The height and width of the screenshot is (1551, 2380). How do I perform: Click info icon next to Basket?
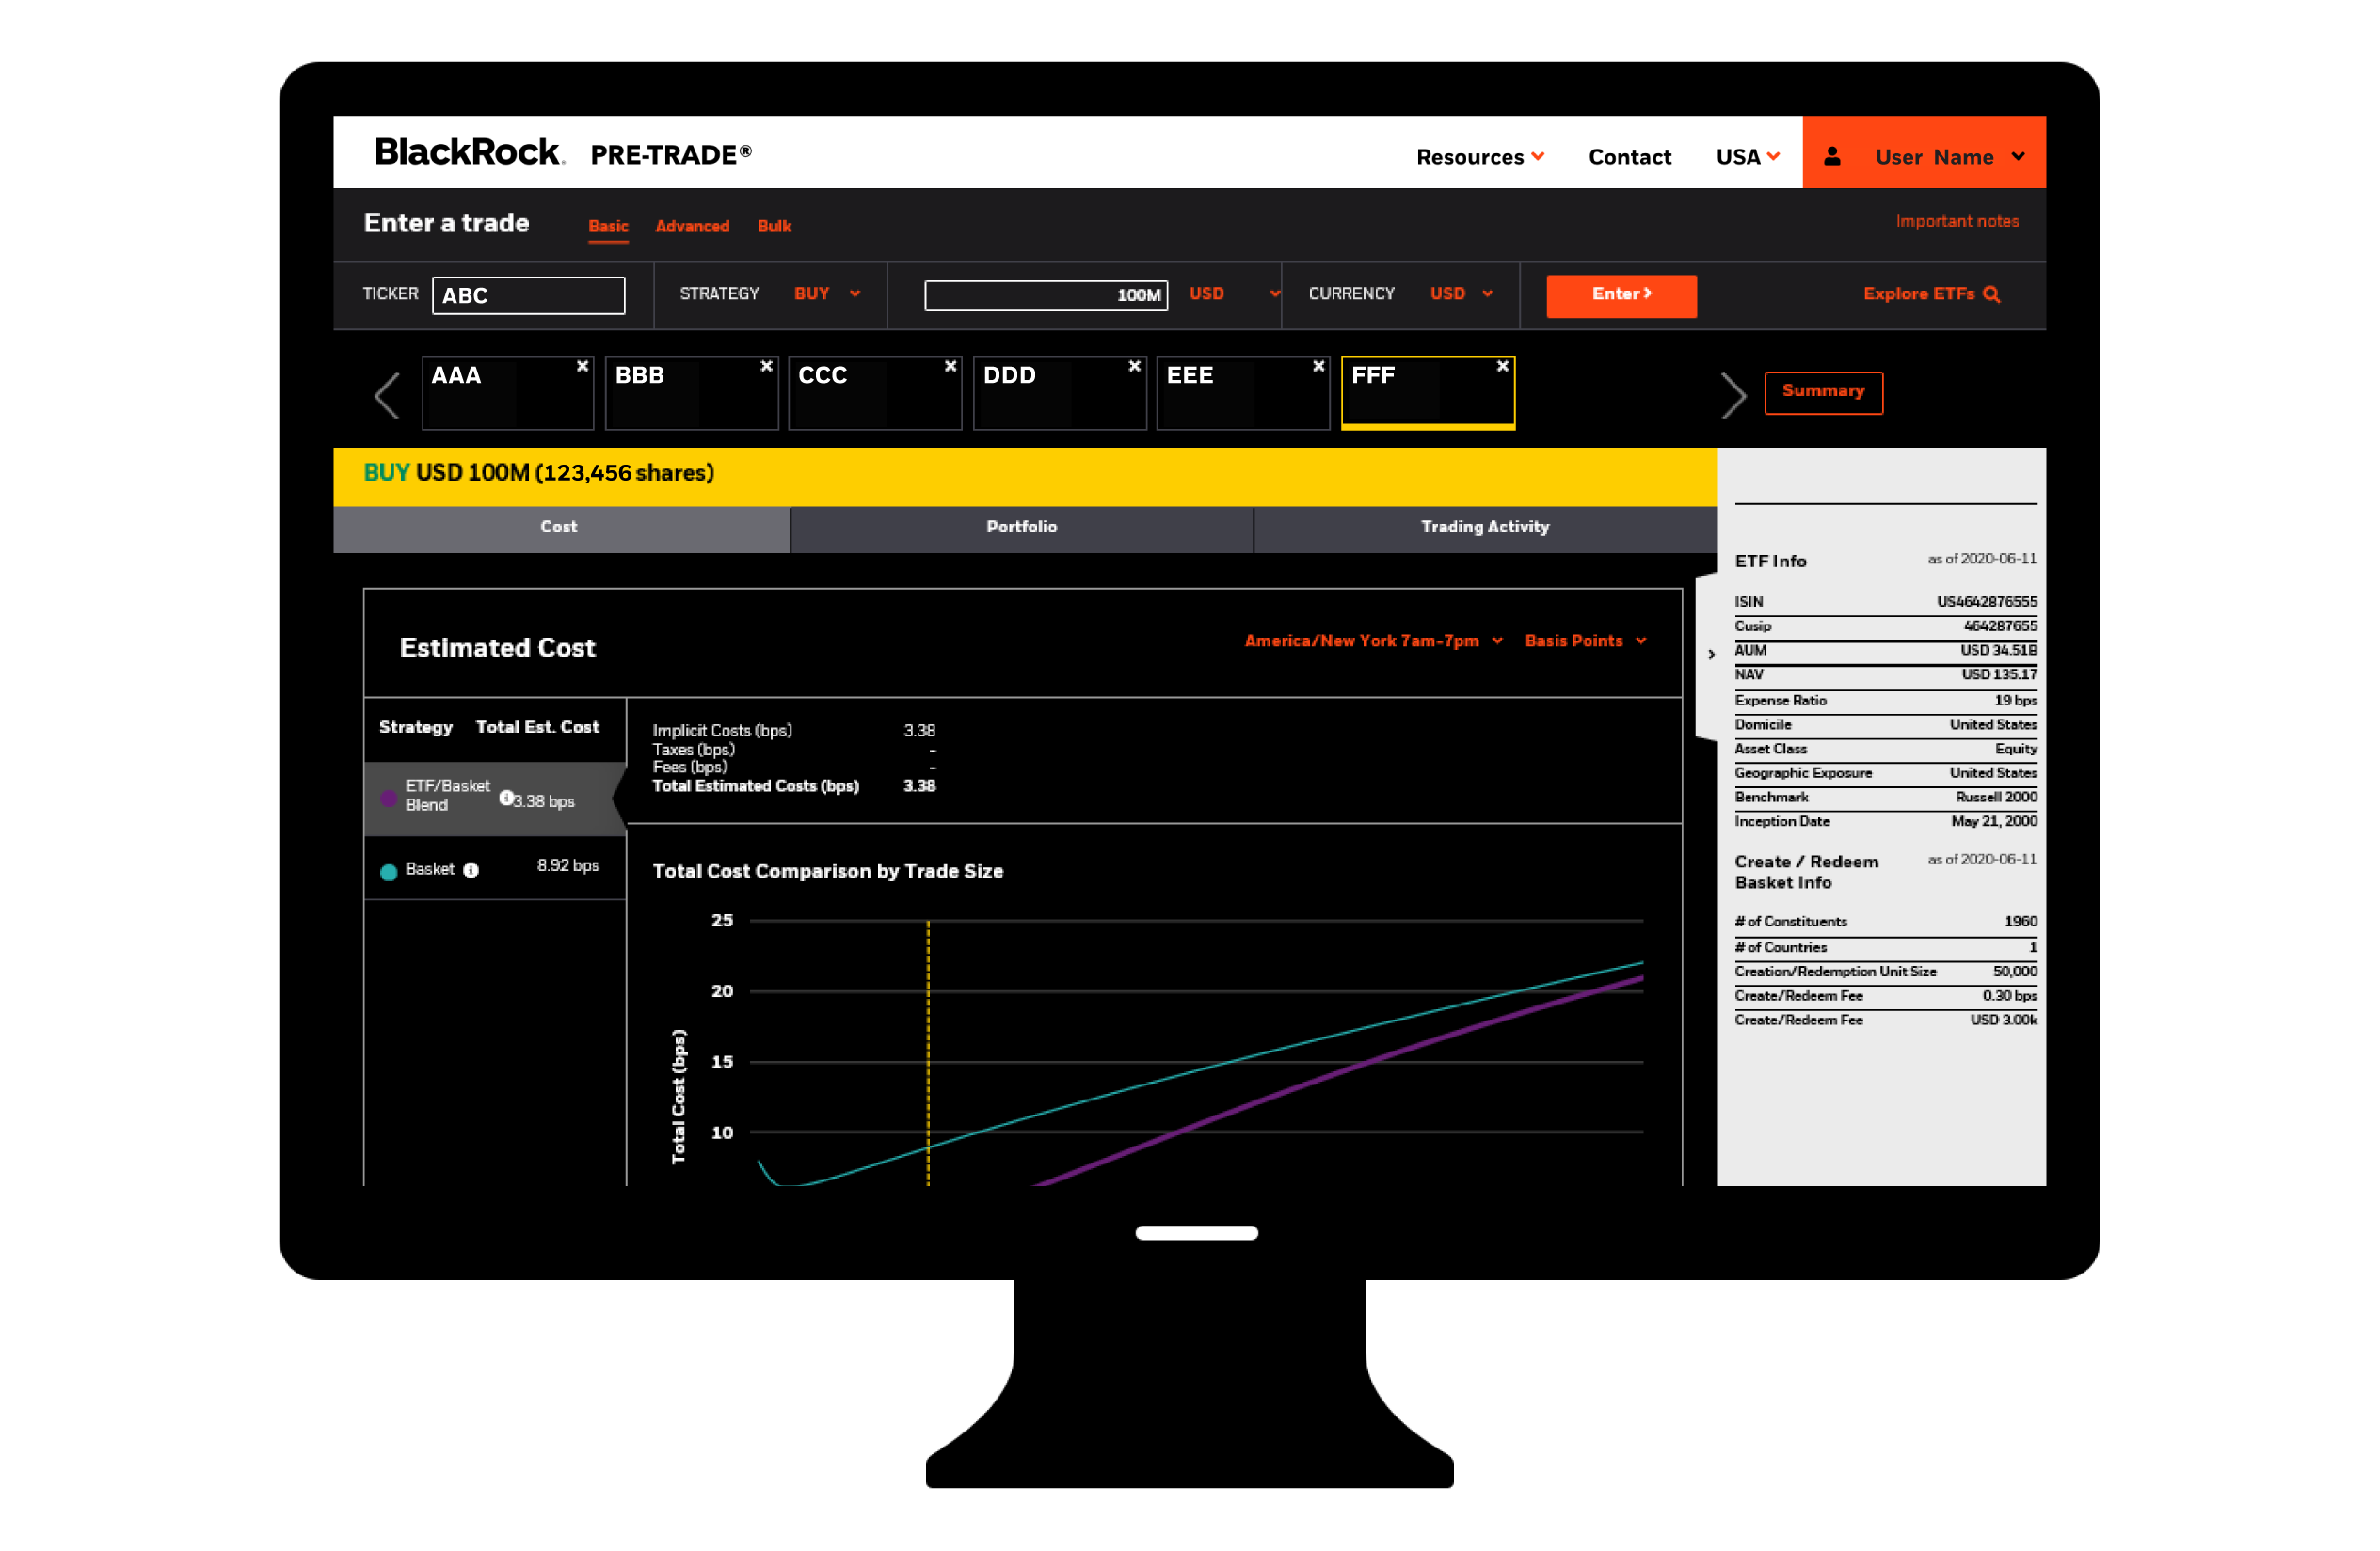click(x=471, y=870)
